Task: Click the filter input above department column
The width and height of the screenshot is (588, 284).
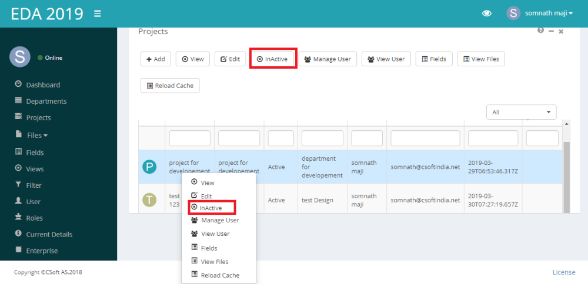Action: pos(322,138)
